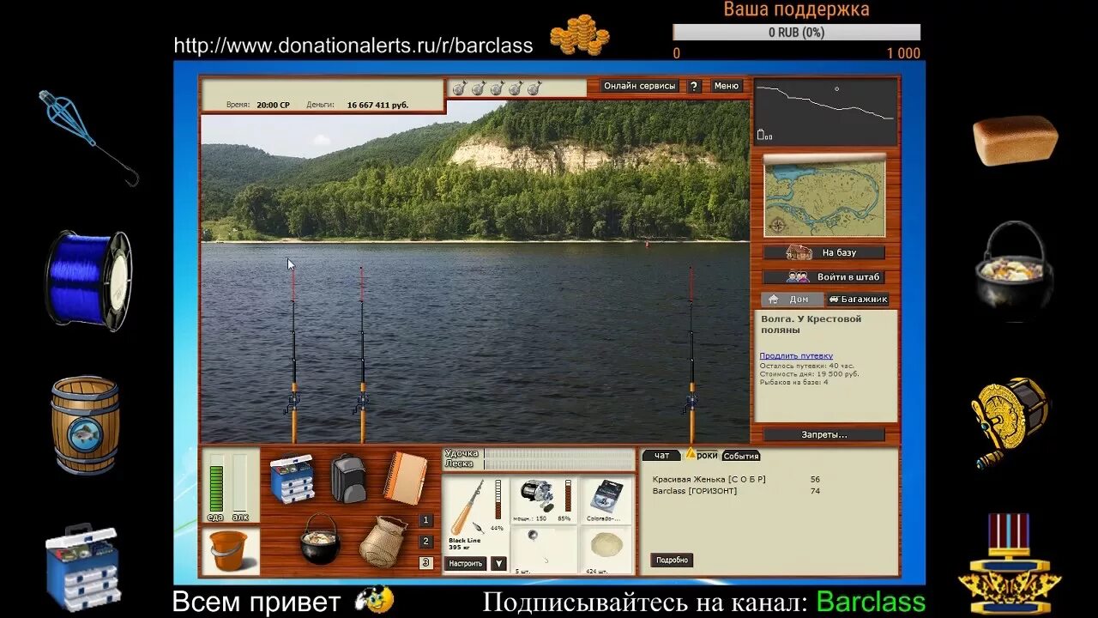This screenshot has width=1098, height=618.
Task: Select player Barclass [ГОРИЗОНТ] row
Action: (736, 491)
